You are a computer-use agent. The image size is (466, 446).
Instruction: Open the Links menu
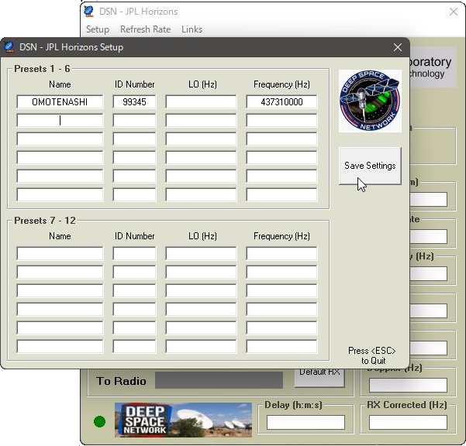click(192, 29)
